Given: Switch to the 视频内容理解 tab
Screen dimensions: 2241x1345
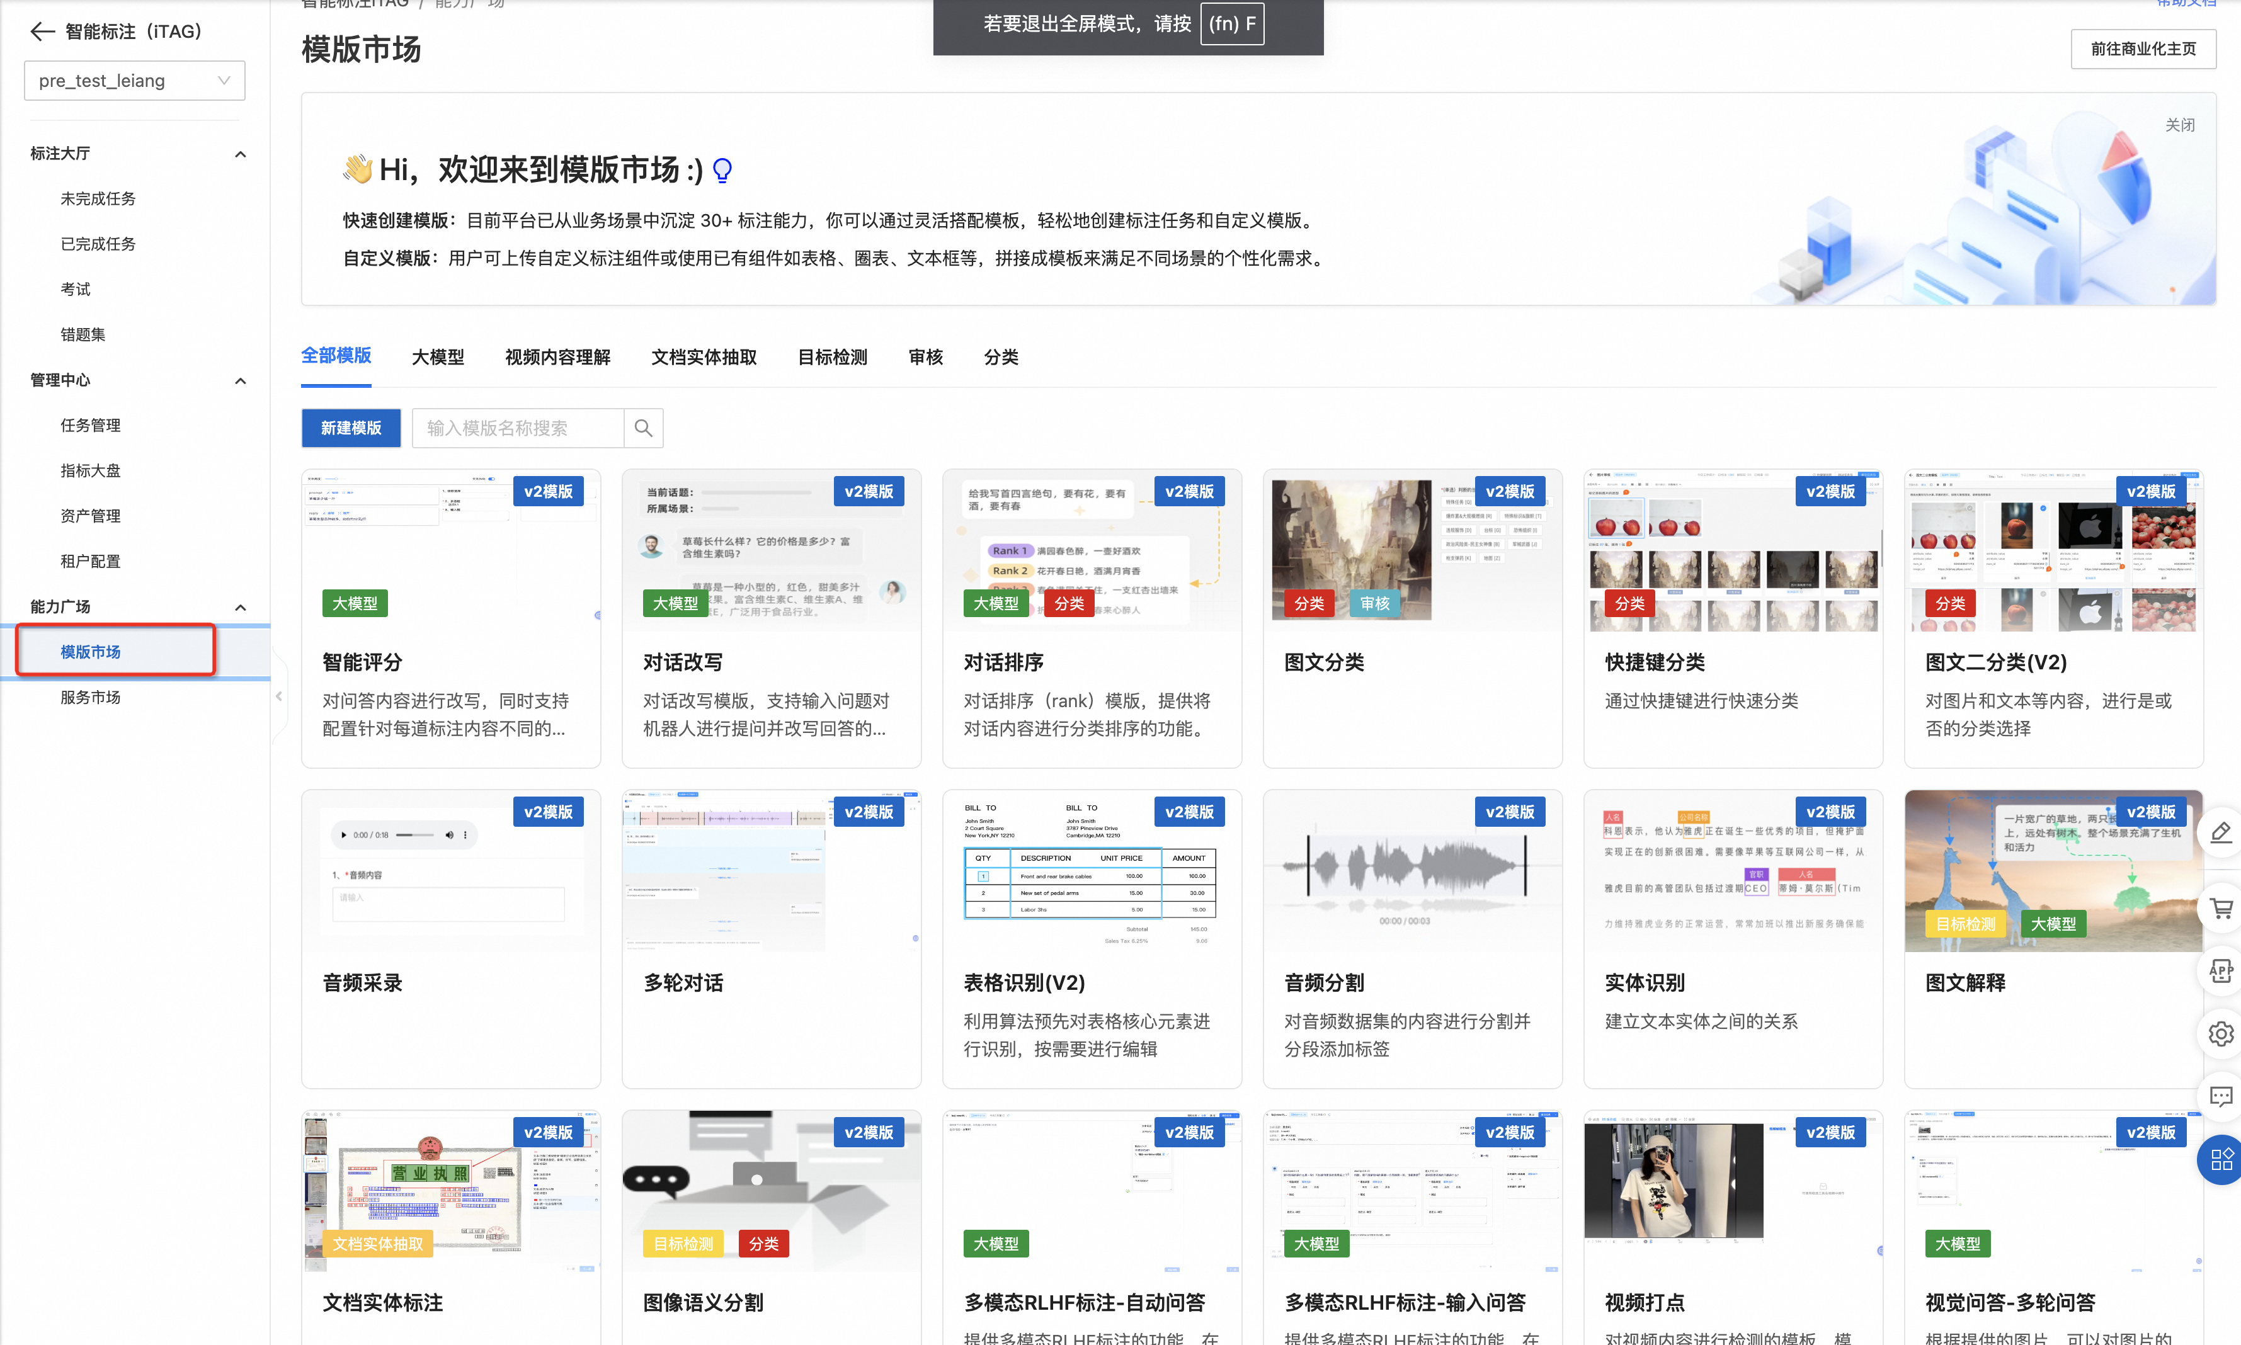Looking at the screenshot, I should tap(557, 357).
